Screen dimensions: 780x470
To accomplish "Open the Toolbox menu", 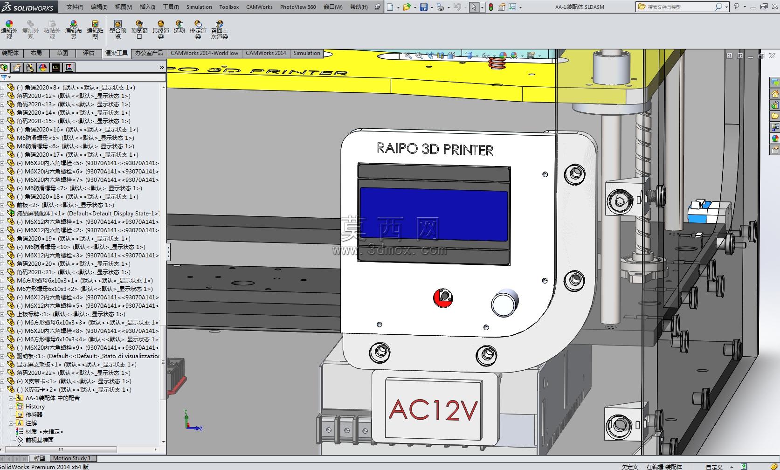I will pos(229,7).
